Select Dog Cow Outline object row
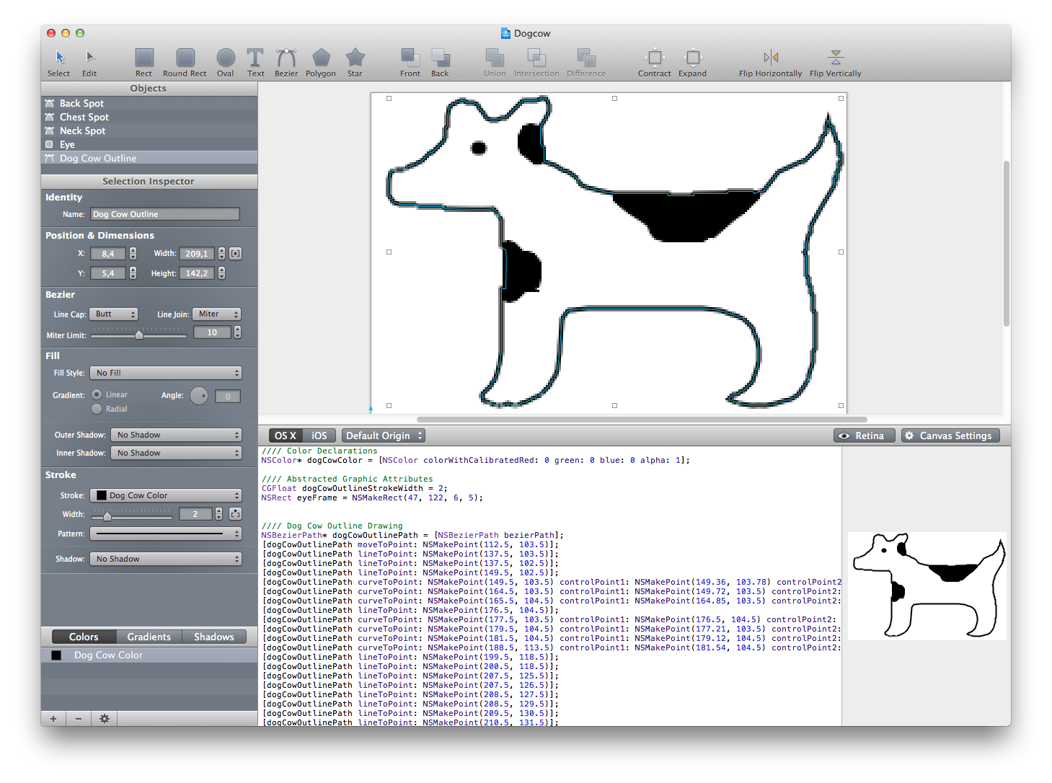The width and height of the screenshot is (1052, 783). pyautogui.click(x=149, y=158)
